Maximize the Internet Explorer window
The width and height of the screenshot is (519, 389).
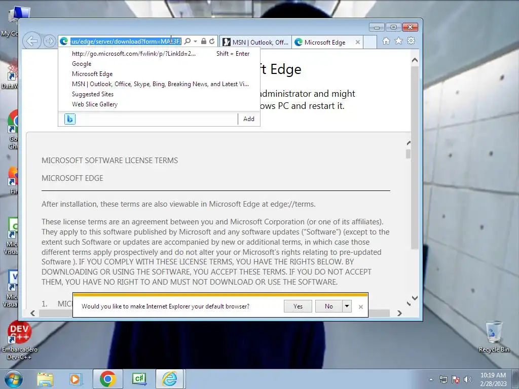(393, 27)
